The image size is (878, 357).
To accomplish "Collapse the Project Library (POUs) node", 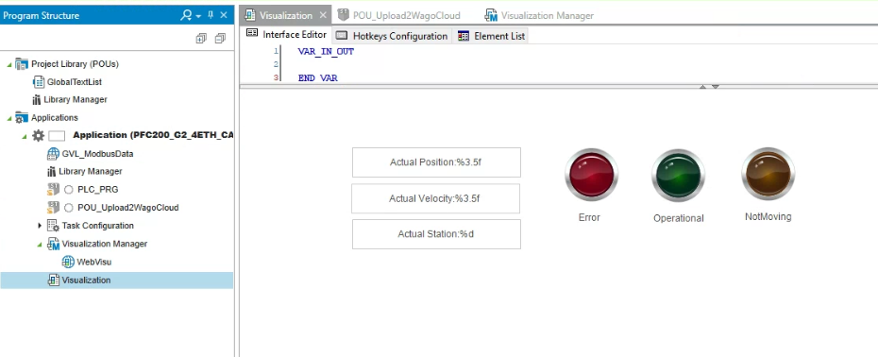I will tap(8, 64).
